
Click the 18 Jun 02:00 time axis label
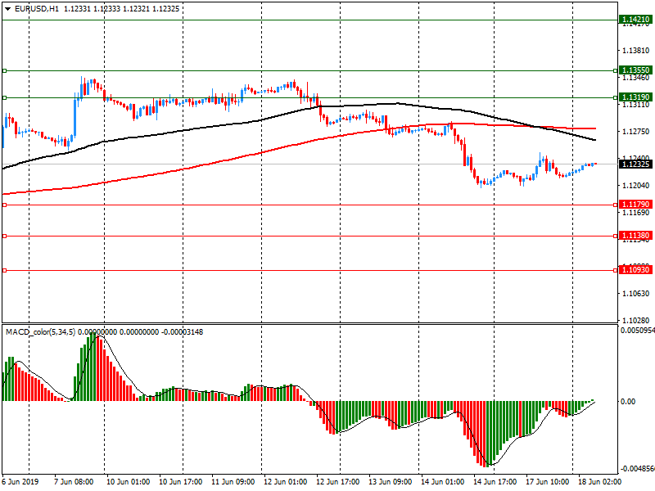coord(600,481)
